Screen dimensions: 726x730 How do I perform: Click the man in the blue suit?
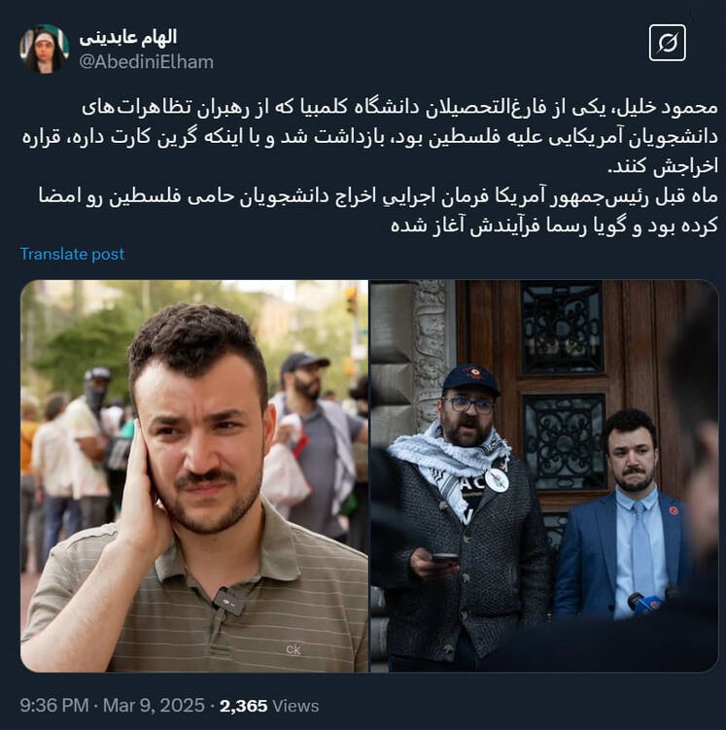624,517
